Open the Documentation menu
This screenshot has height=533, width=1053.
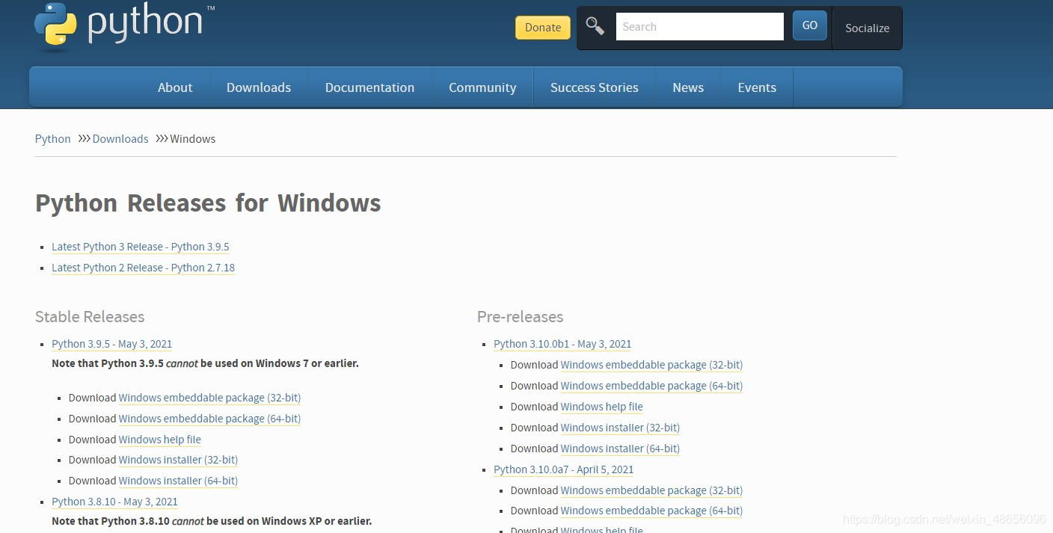[x=369, y=87]
